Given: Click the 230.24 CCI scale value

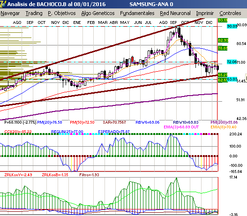Looking at the screenshot, I should point(235,134).
